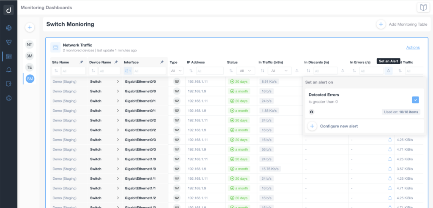
Task: Focus the In Discards filter field
Action: (326, 71)
